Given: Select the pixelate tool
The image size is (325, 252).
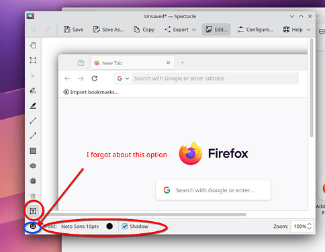Looking at the screenshot, I should click(33, 181).
